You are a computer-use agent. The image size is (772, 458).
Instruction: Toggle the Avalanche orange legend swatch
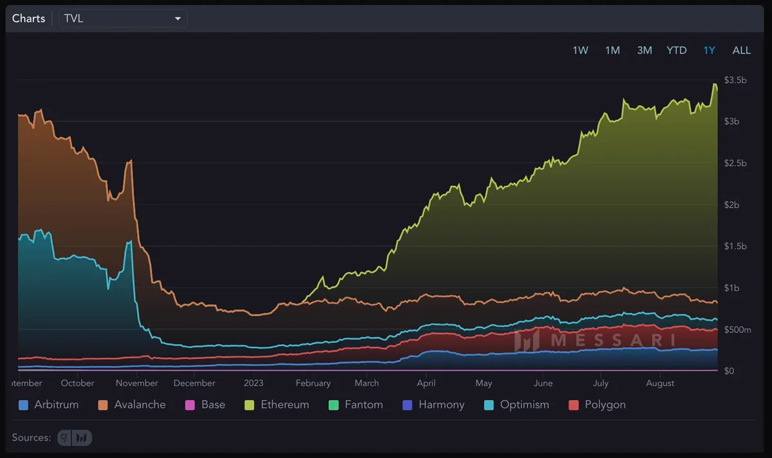[x=103, y=405]
